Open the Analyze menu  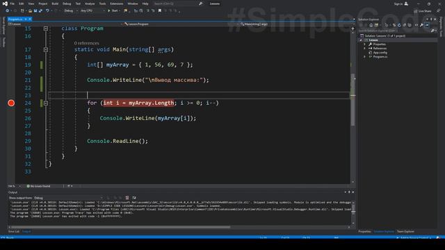[90, 3]
